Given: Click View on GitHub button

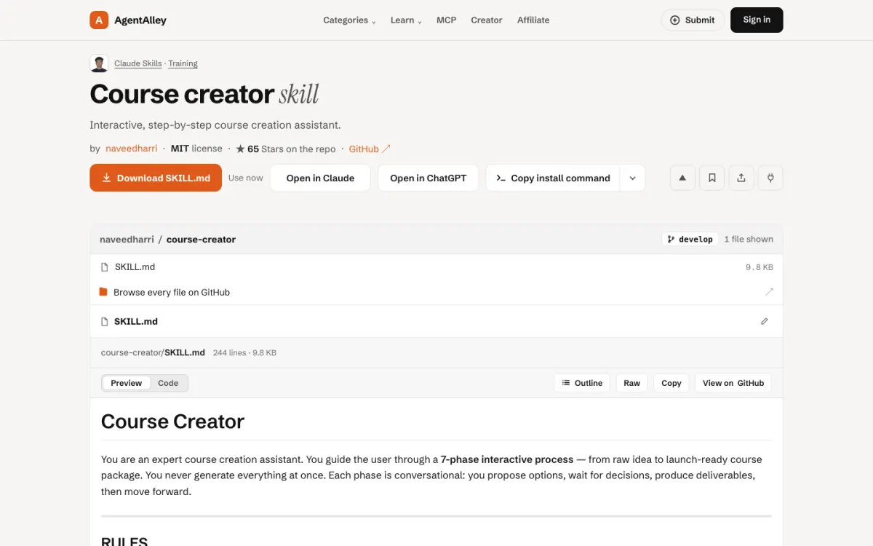Looking at the screenshot, I should 733,383.
